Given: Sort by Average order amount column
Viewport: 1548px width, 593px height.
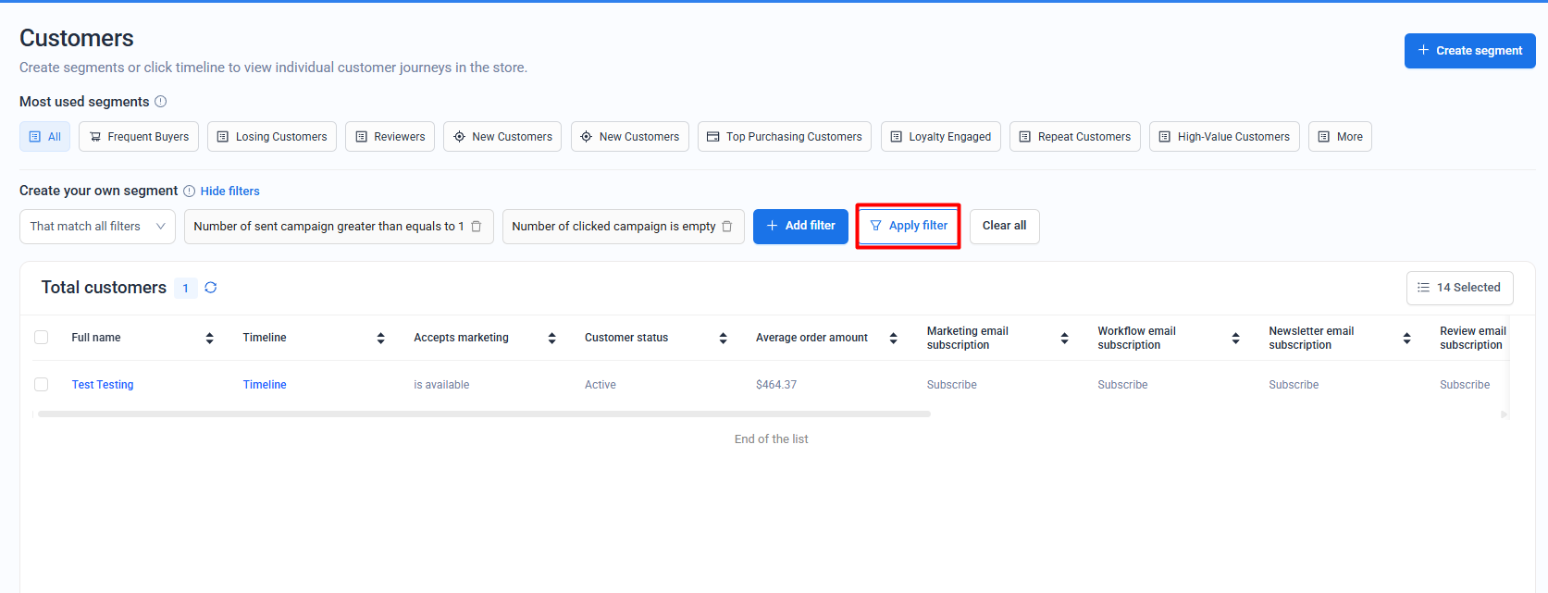Looking at the screenshot, I should pos(894,338).
